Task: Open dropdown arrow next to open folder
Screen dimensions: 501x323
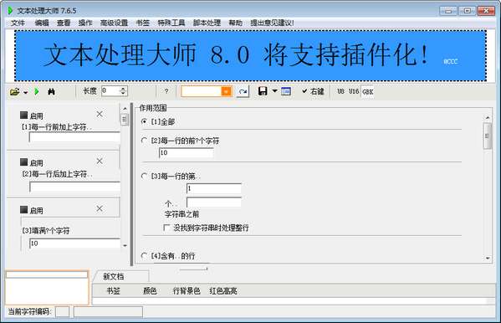Action: point(26,92)
